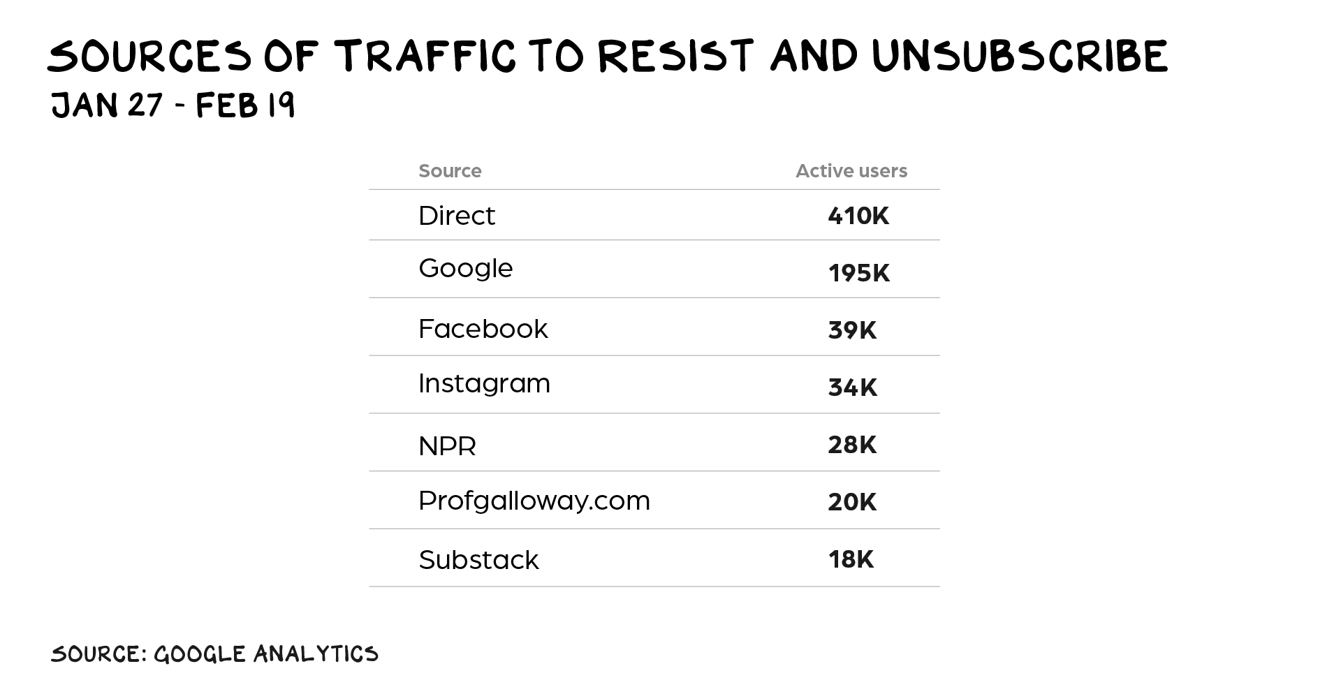1341x687 pixels.
Task: Click the chart title about traffic sources
Action: click(607, 56)
